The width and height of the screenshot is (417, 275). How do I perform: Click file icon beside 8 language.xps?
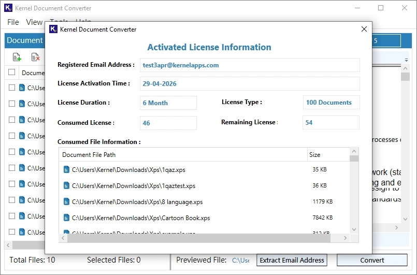click(x=66, y=201)
